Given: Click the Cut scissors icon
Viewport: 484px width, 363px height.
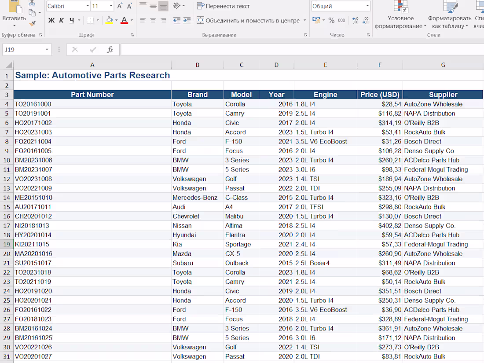Looking at the screenshot, I should point(32,3).
